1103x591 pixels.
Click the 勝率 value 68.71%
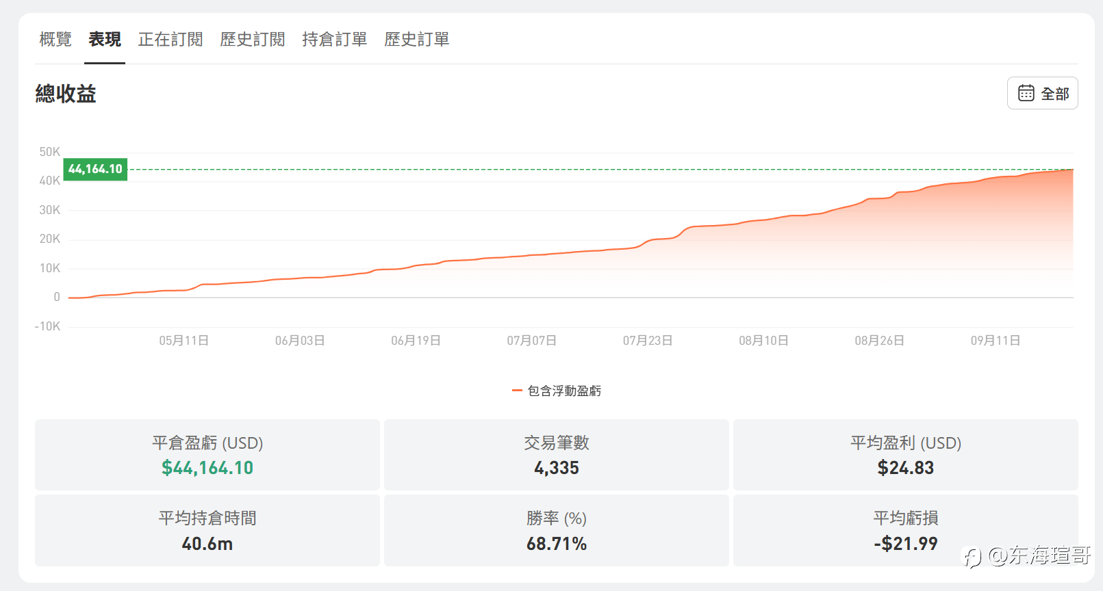[557, 544]
